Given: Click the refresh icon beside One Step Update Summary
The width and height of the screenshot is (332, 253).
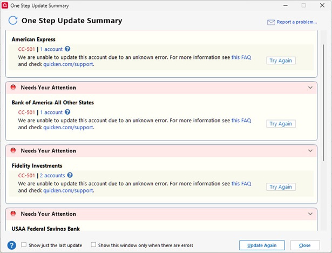Looking at the screenshot, I should click(13, 21).
